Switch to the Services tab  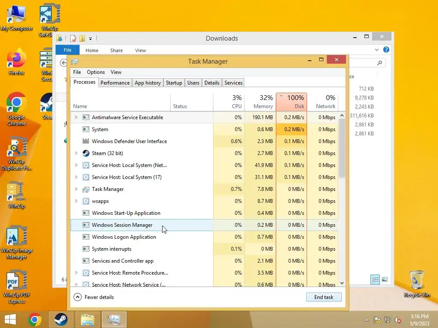click(x=234, y=83)
